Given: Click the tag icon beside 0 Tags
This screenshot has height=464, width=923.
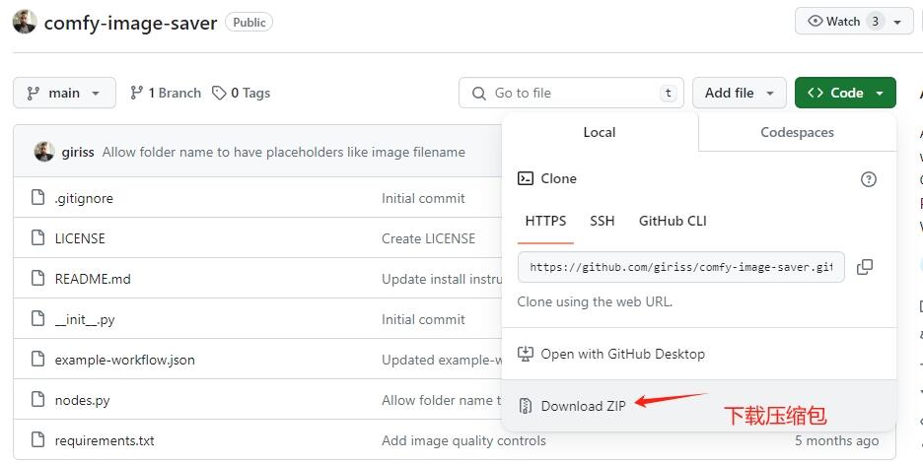Looking at the screenshot, I should pos(219,93).
